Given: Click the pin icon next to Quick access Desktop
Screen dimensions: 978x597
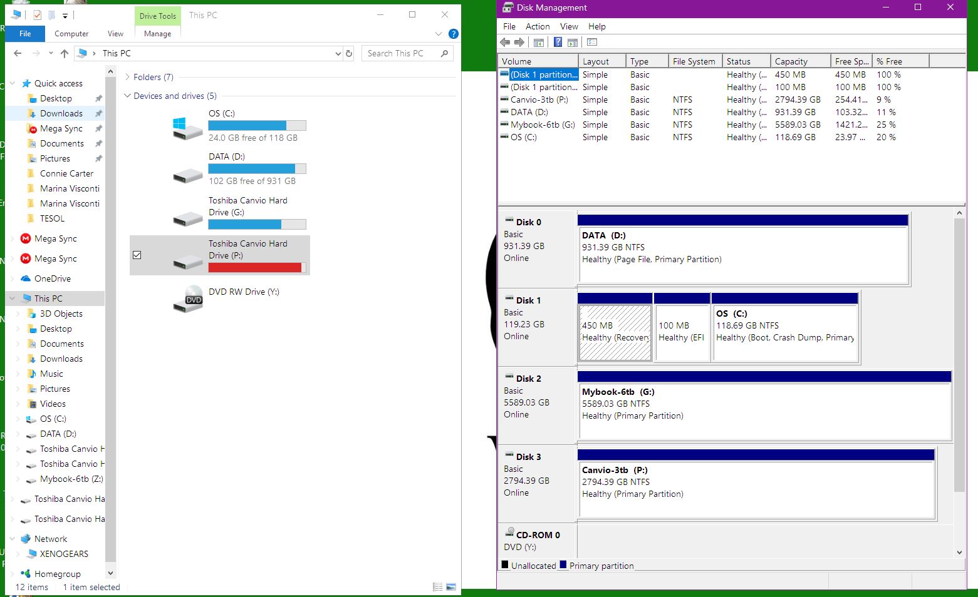Looking at the screenshot, I should [98, 98].
